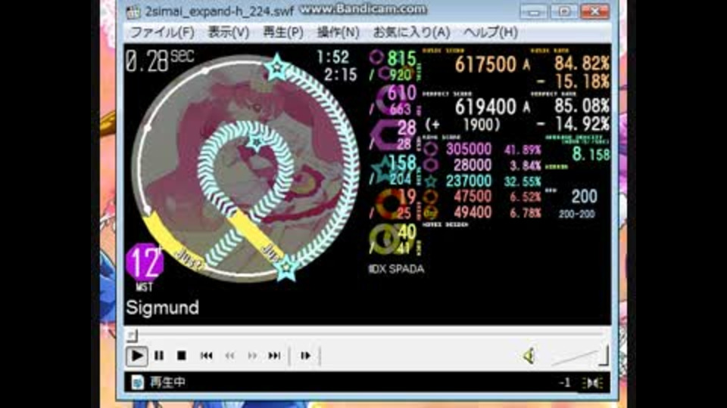Click the Play button

[x=137, y=356]
